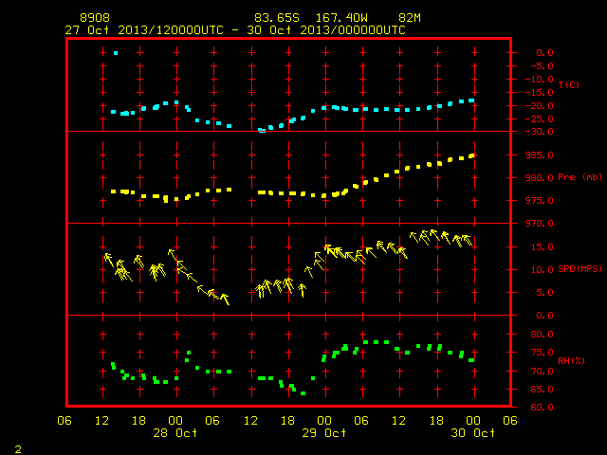Click the T(C) axis label
The width and height of the screenshot is (607, 455).
[x=569, y=84]
